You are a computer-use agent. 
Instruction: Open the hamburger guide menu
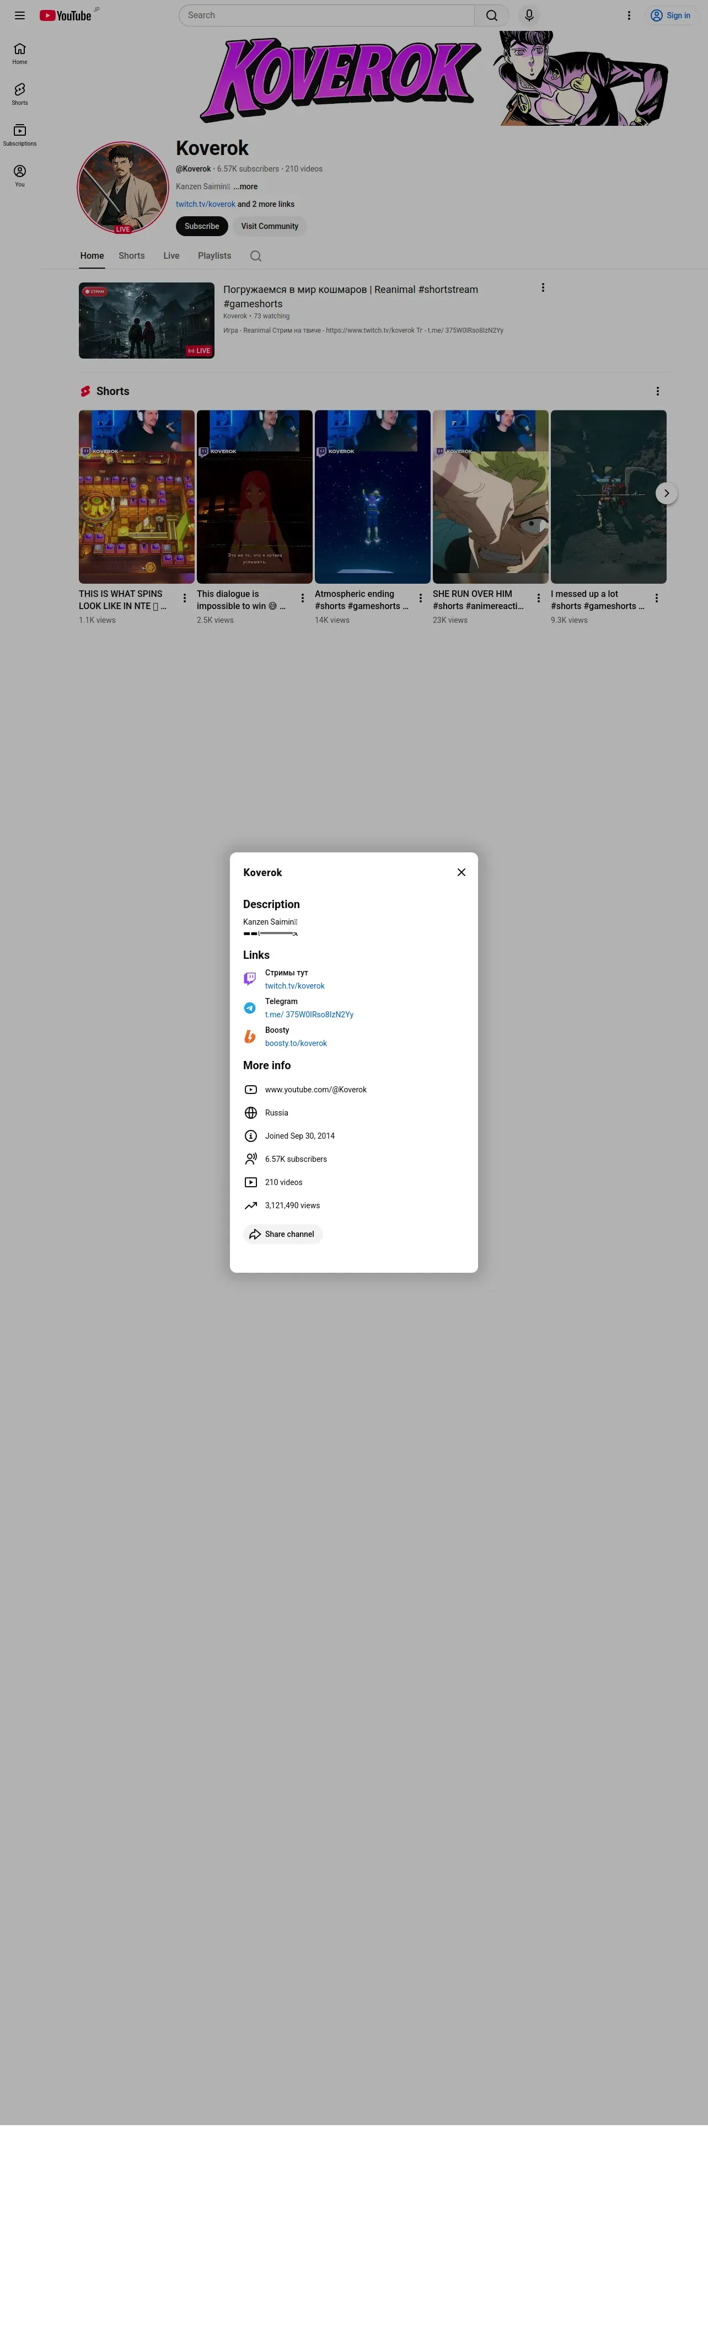click(x=20, y=15)
